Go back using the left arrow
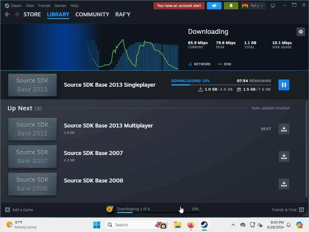309x232 pixels. pyautogui.click(x=7, y=14)
